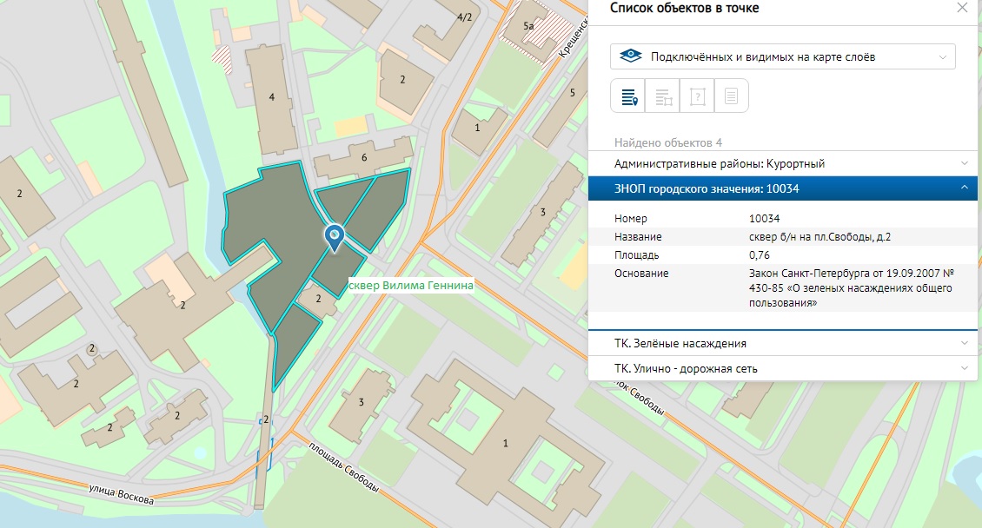
Task: Click the blue location pin on the map
Action: click(333, 234)
